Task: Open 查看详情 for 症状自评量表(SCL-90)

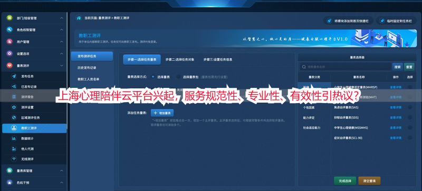Action: tap(396, 138)
